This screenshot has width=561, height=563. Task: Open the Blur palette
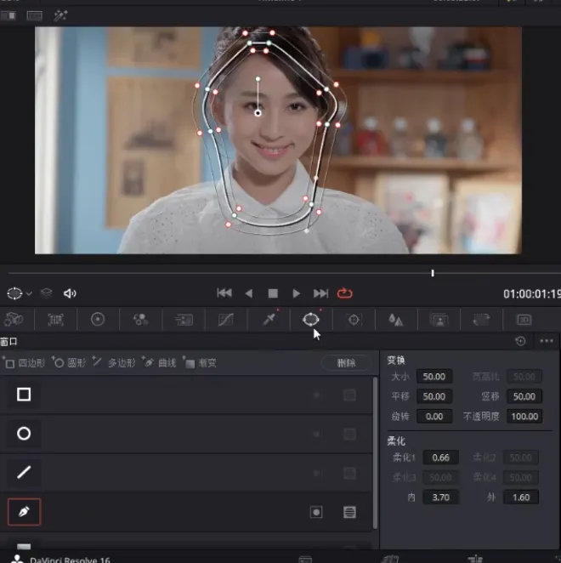(396, 320)
